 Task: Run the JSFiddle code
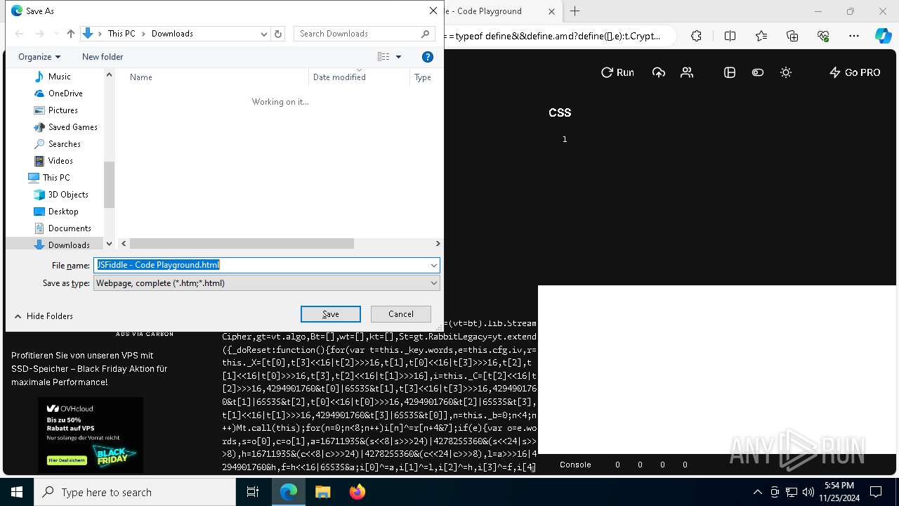pyautogui.click(x=617, y=72)
